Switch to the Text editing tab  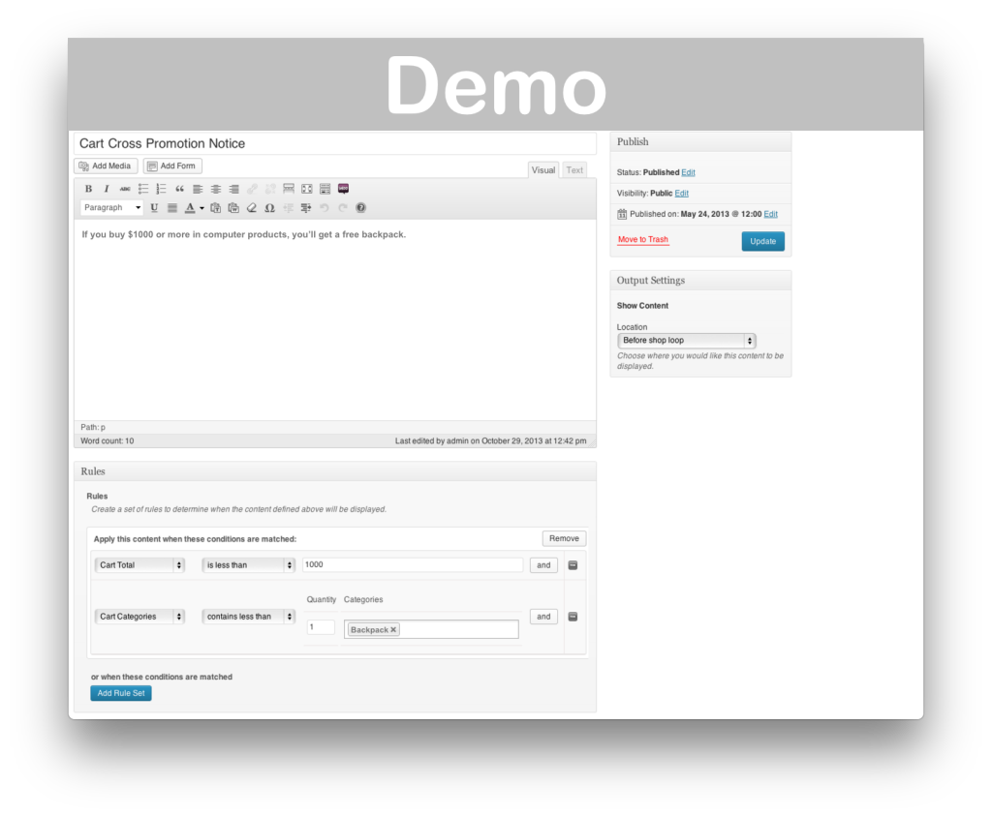pyautogui.click(x=573, y=169)
